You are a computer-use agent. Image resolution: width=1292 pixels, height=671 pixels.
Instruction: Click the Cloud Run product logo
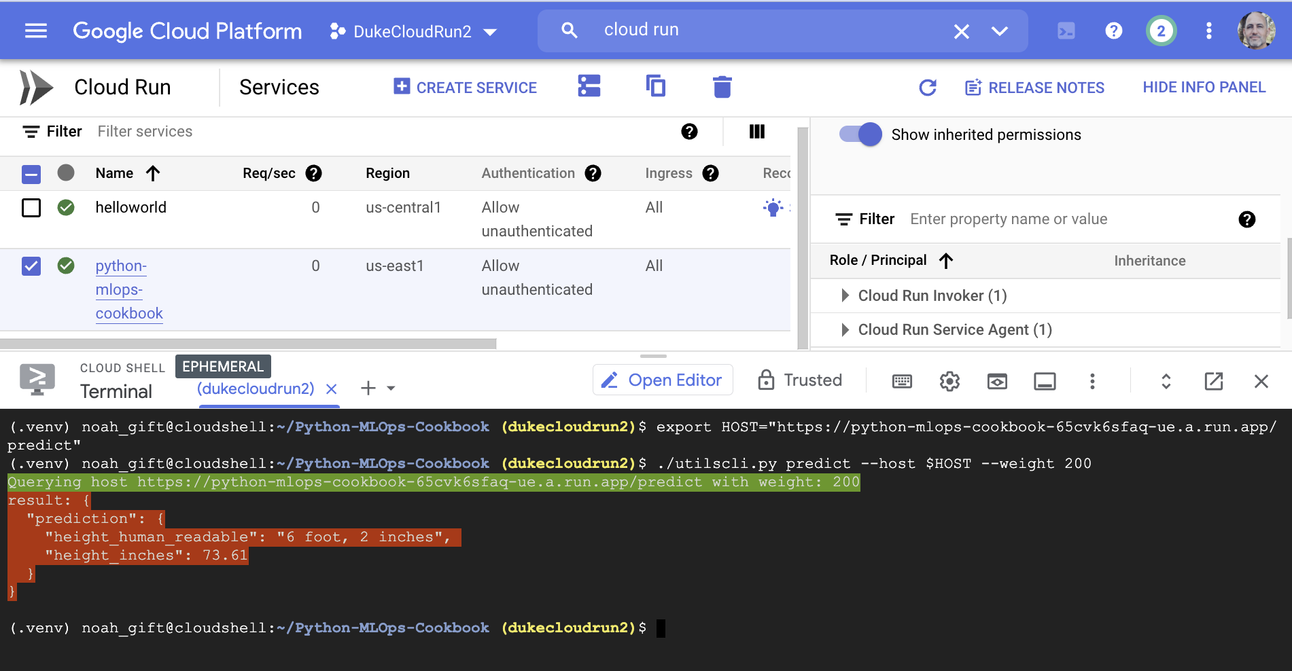point(35,88)
